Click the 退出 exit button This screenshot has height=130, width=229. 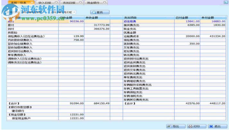pyautogui.click(x=218, y=126)
